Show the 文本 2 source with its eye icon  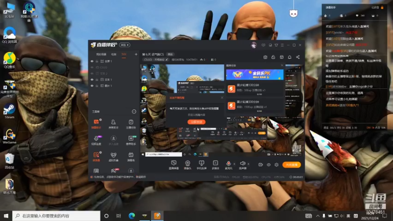click(92, 73)
